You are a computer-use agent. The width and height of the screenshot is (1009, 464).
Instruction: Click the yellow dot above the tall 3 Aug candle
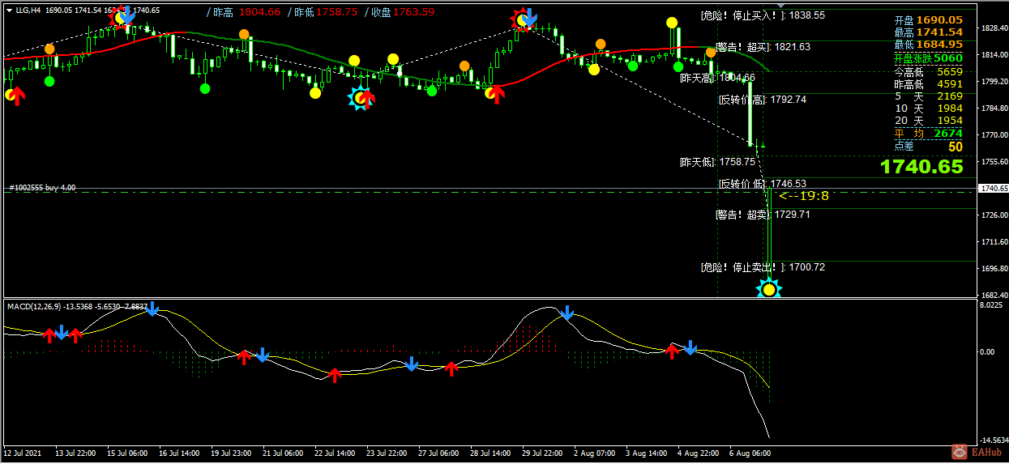tap(672, 23)
